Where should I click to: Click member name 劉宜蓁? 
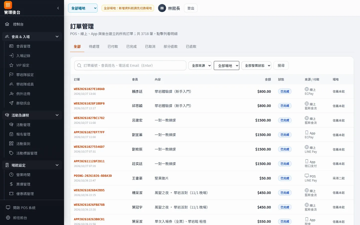coord(137,135)
